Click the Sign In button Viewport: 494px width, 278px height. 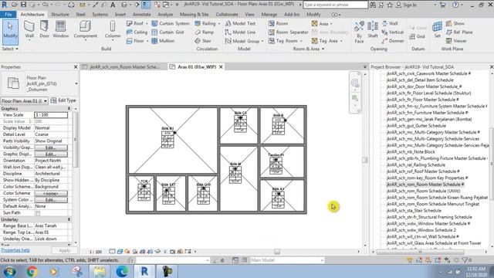coord(406,5)
